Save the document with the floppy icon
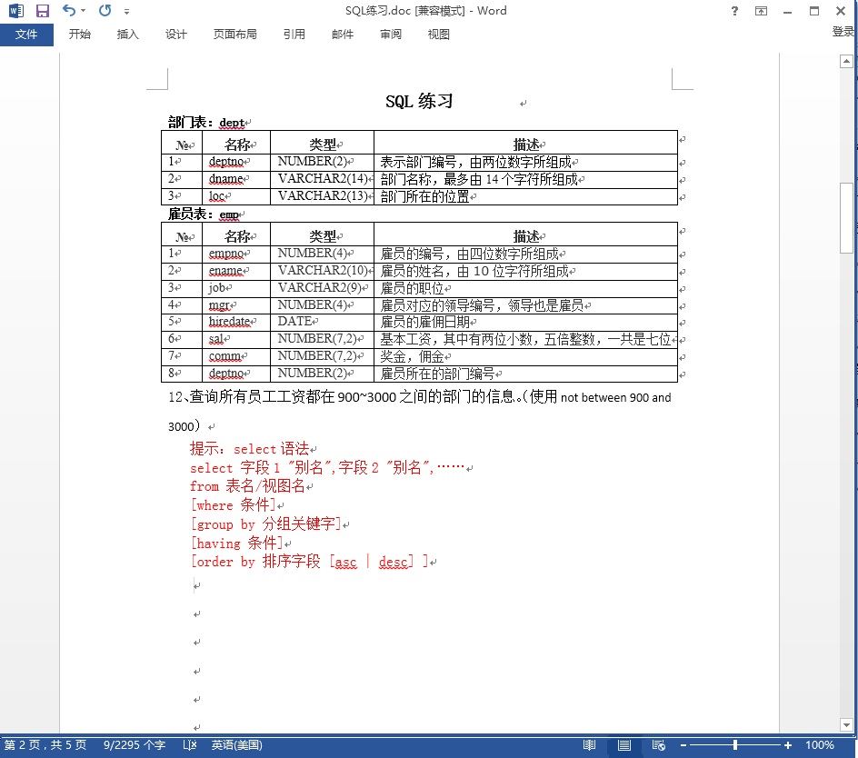Screen dimensions: 858x758 43,10
